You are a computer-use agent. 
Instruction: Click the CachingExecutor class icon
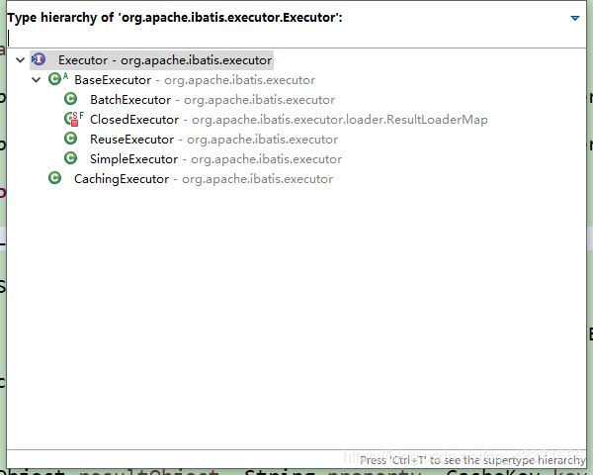tap(54, 178)
